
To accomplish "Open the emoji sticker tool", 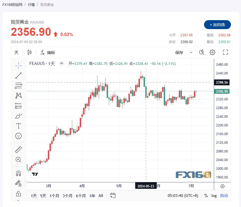I will 18,136.
